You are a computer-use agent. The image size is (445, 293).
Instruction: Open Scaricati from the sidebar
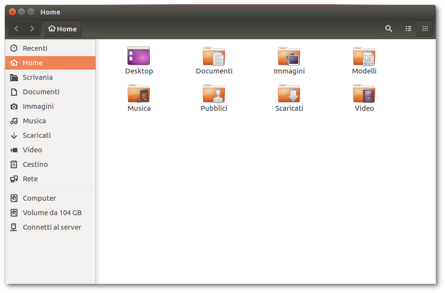coord(50,135)
